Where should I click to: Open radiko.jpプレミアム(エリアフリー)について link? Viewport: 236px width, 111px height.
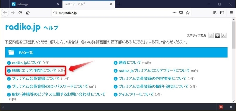[154, 70]
